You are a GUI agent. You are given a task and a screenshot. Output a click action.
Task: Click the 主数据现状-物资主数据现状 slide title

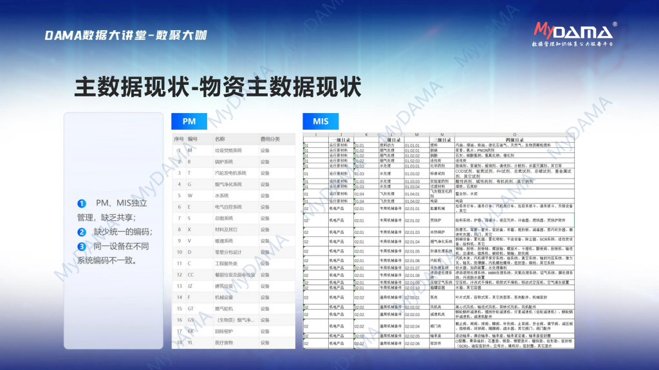(218, 87)
